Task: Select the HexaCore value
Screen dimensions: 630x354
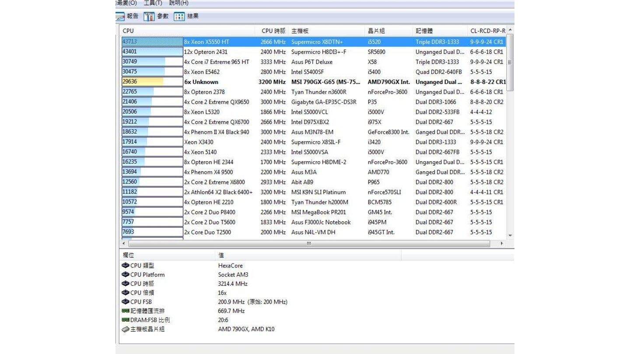Action: coord(231,265)
